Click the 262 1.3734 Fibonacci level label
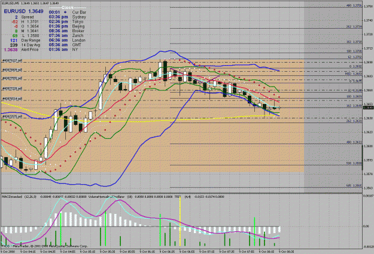The height and width of the screenshot is (254, 374). [354, 27]
